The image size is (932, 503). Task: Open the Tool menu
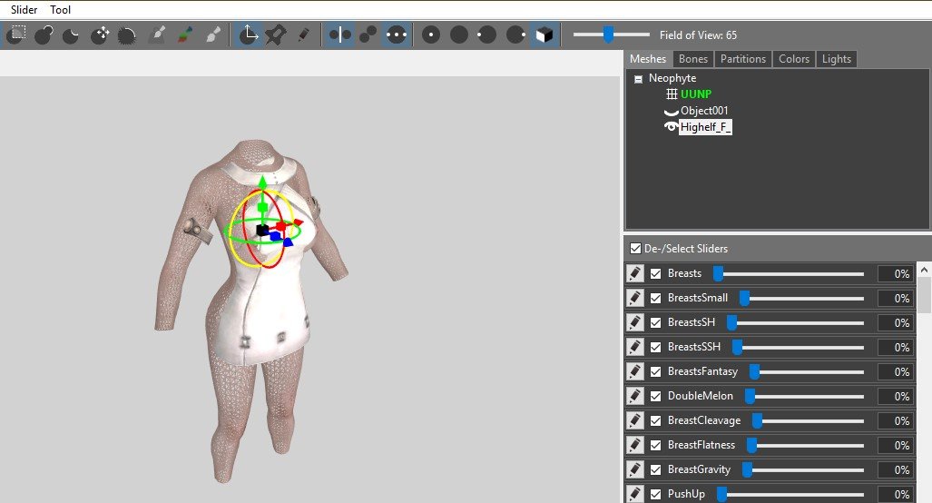pos(60,10)
